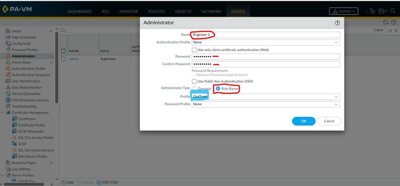Open the Profile dropdown showing OpsTeam
Viewport: 400px width, 186px height.
(x=336, y=97)
